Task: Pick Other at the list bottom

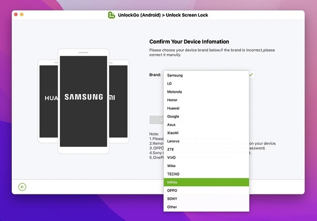Action: coord(206,207)
